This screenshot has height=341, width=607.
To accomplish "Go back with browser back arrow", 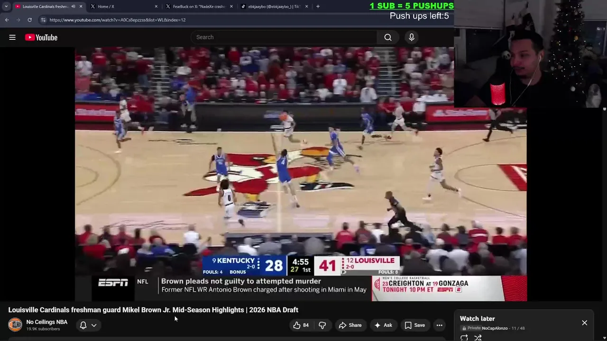I will pos(7,20).
